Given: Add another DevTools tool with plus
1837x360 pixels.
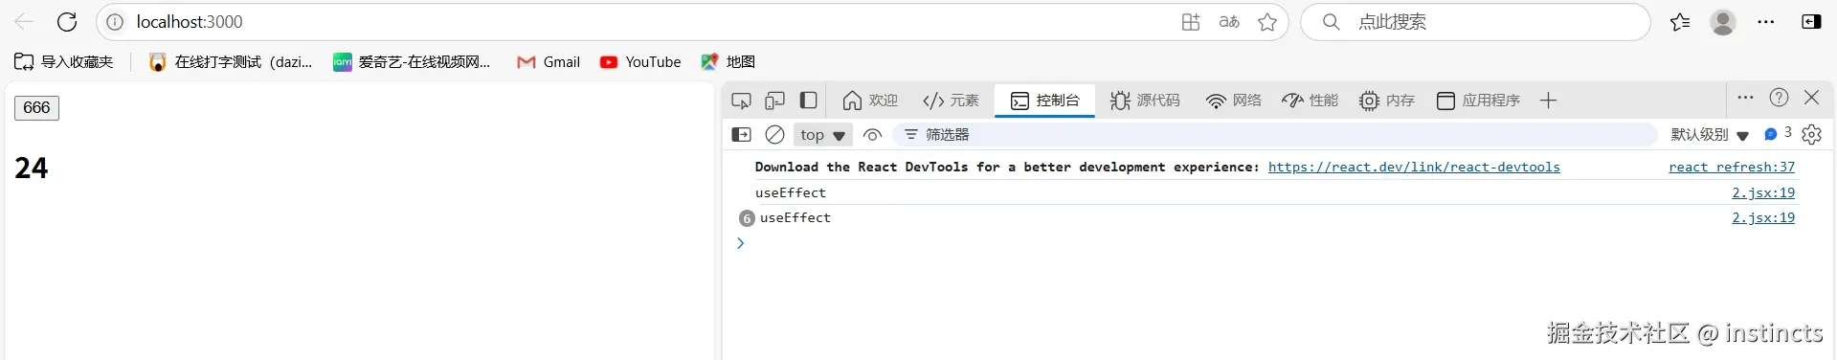Looking at the screenshot, I should 1548,101.
